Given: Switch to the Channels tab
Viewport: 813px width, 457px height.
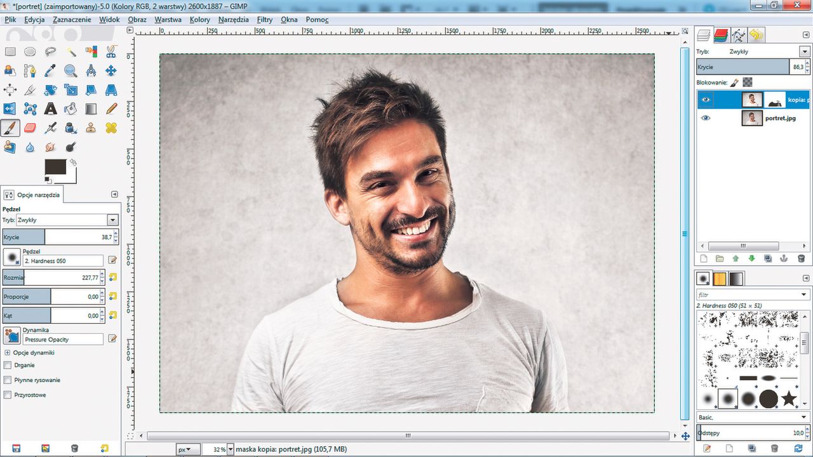Looking at the screenshot, I should pyautogui.click(x=720, y=35).
